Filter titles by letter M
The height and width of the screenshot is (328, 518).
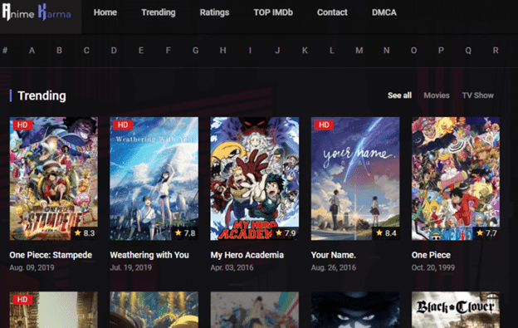coord(359,51)
